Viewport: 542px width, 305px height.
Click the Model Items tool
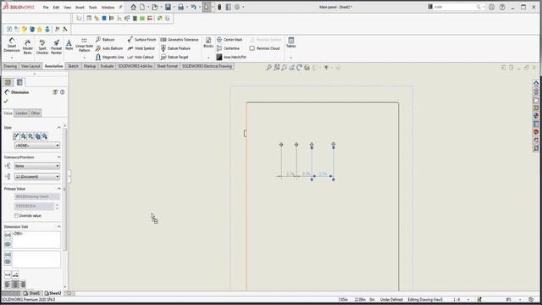click(x=27, y=47)
